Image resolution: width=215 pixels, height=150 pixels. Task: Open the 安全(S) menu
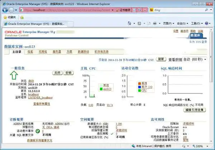[182, 23]
